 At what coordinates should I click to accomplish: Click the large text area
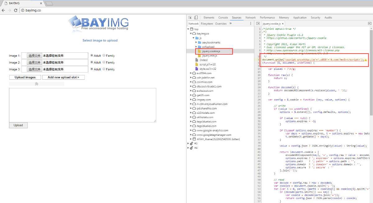[83, 105]
